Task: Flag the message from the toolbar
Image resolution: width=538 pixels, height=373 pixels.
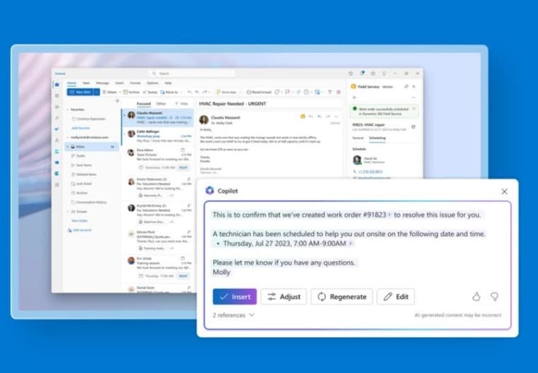Action: (x=287, y=92)
